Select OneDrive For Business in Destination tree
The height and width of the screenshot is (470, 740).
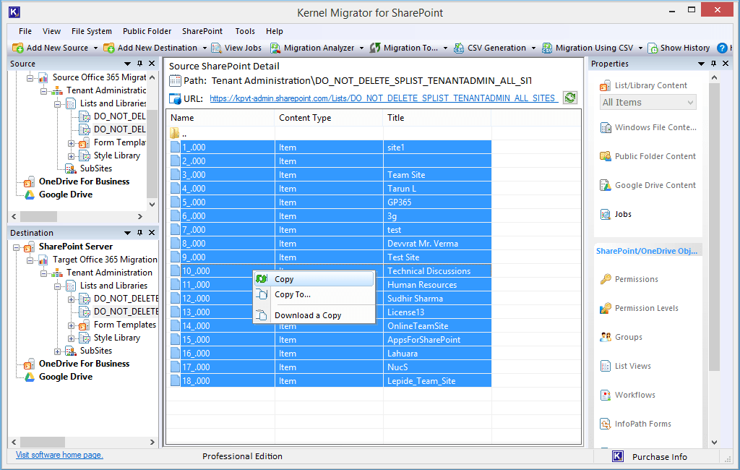[x=84, y=364]
